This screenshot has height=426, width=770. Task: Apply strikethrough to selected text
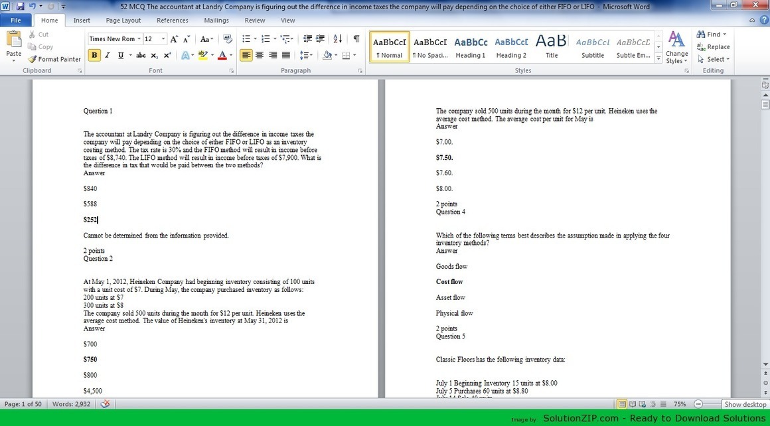coord(141,56)
